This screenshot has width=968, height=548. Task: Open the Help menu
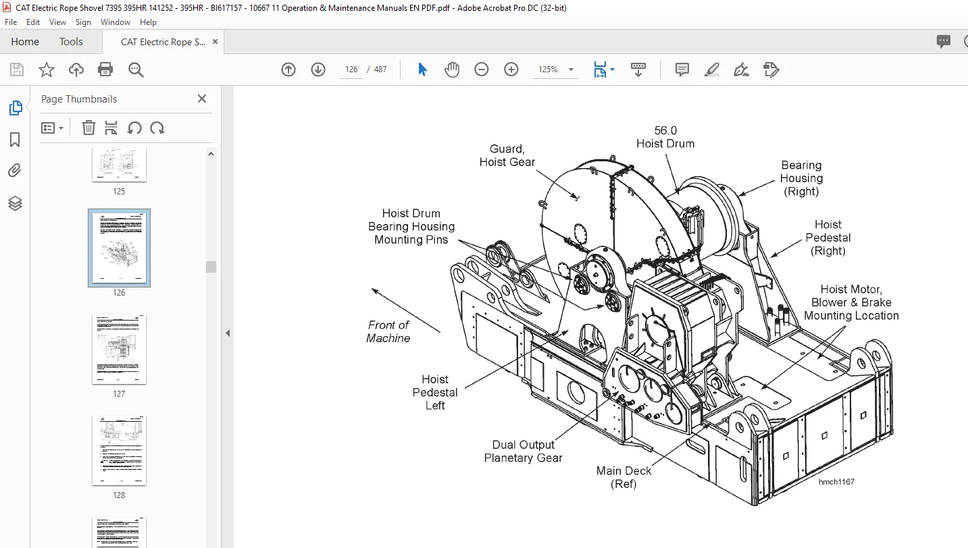[148, 22]
